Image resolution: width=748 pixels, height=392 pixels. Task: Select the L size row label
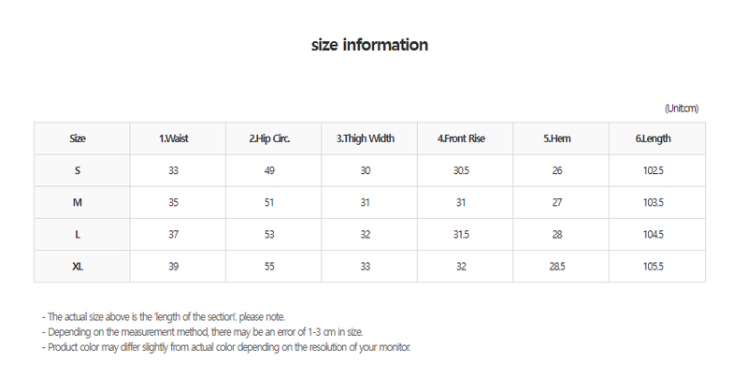tap(78, 235)
